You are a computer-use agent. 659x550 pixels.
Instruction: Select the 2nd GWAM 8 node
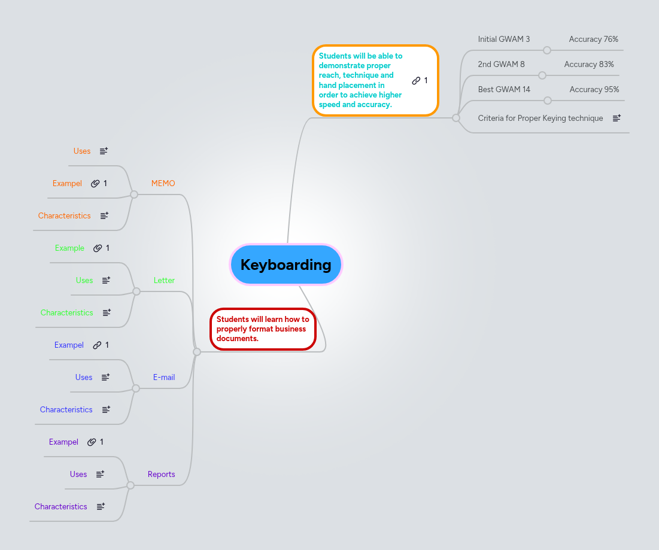[501, 64]
